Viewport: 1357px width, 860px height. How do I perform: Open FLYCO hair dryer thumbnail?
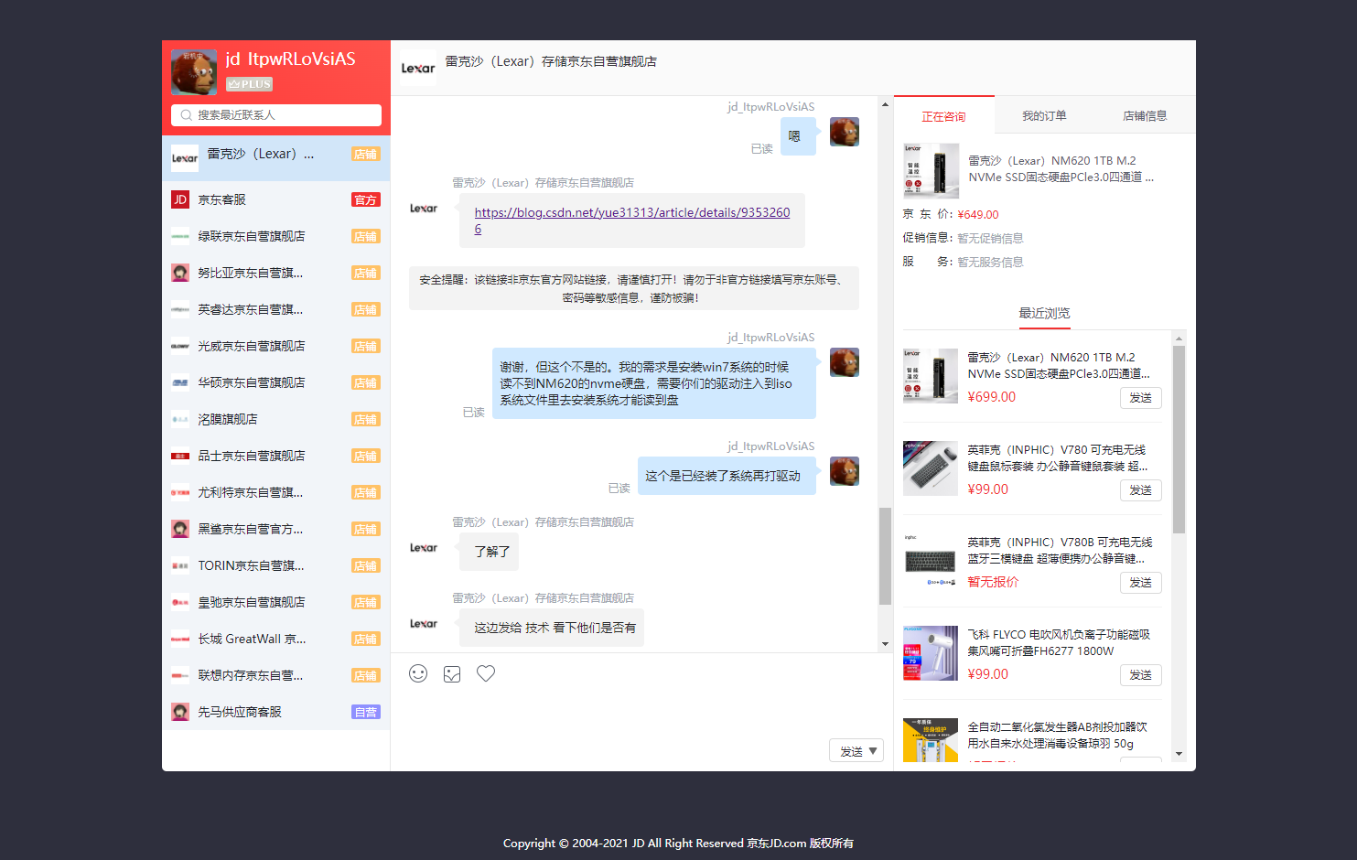pyautogui.click(x=931, y=653)
